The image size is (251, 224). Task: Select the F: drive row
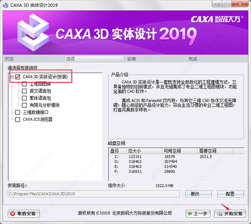pyautogui.click(x=176, y=172)
